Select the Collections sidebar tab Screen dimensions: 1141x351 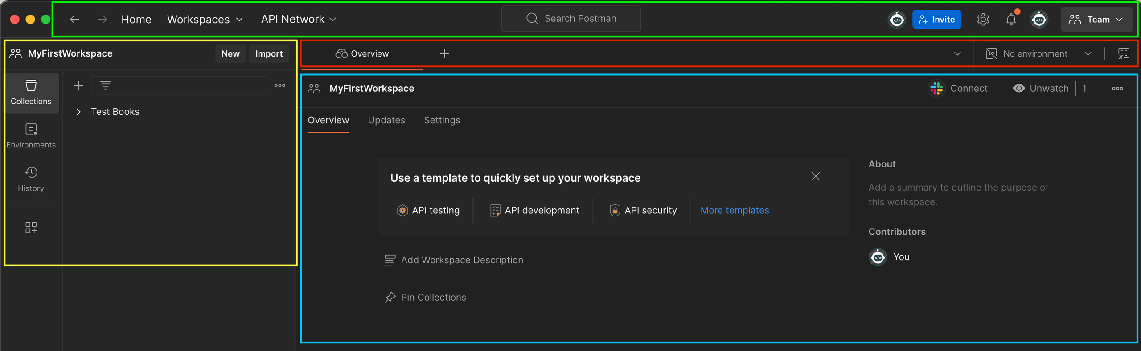pyautogui.click(x=31, y=93)
